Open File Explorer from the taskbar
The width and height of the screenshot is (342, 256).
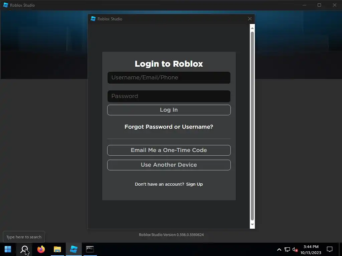click(57, 249)
